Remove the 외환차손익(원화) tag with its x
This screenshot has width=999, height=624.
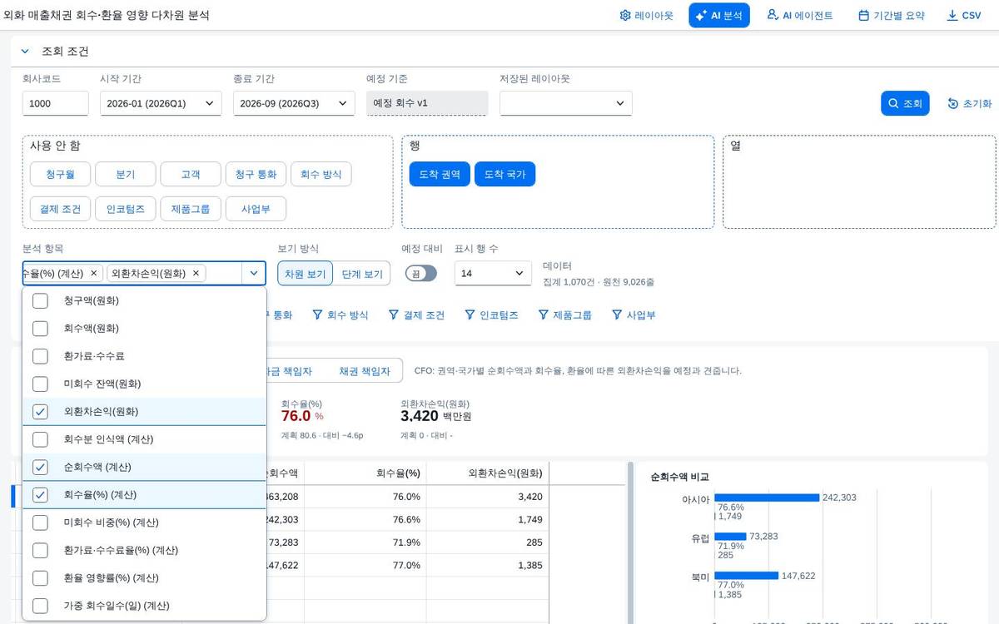coord(196,273)
